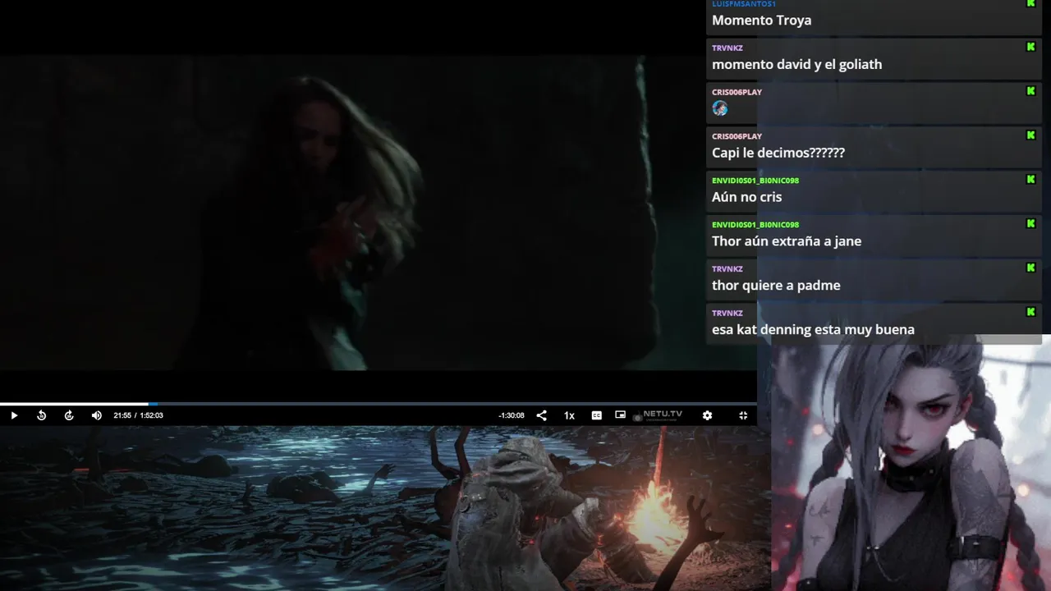Click username TRVNKZ above "momento david"

point(727,48)
